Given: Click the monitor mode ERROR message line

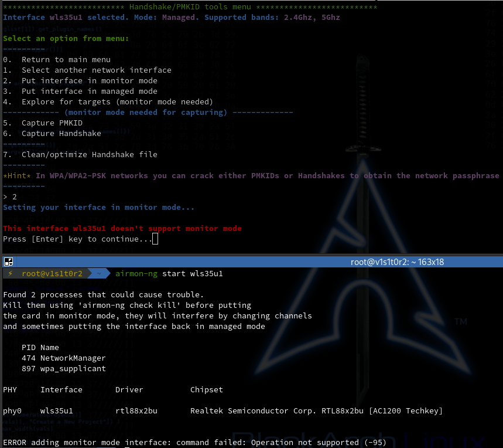Looking at the screenshot, I should tap(193, 442).
